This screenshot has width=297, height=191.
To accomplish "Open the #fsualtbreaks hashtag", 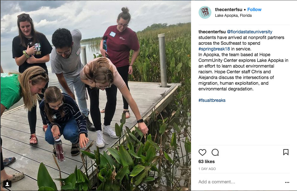I will [212, 100].
